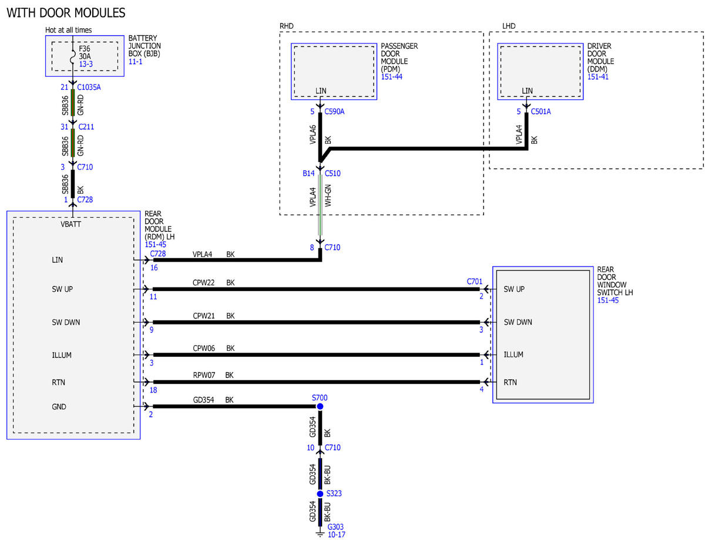Click the VPLA6 circuit label
705x544 pixels.
(313, 135)
